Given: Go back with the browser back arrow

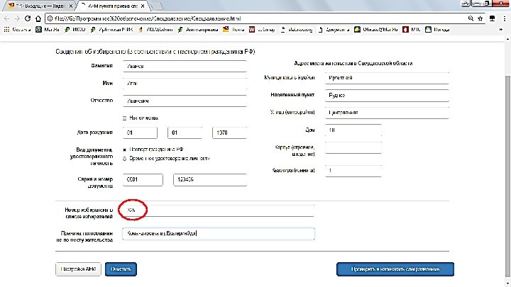Looking at the screenshot, I should coord(7,18).
